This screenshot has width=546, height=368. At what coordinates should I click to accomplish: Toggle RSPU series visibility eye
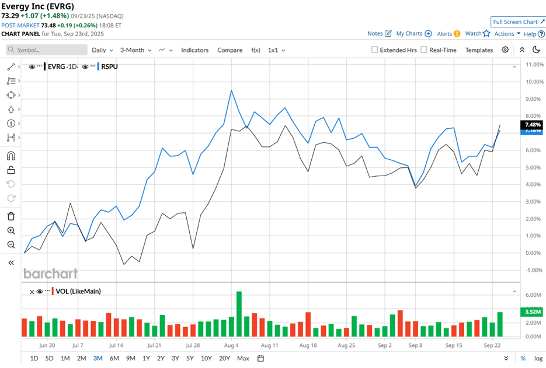point(85,66)
